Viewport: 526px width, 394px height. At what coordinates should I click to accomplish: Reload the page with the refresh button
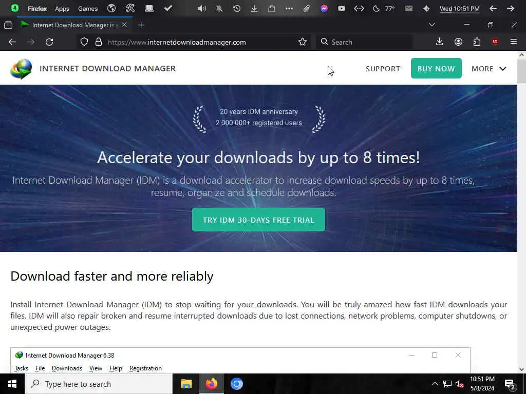pyautogui.click(x=49, y=42)
